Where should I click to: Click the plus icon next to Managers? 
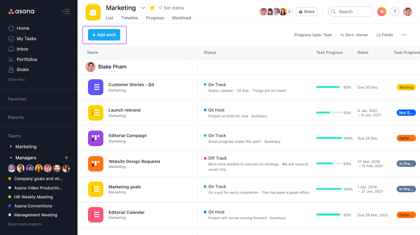coord(67,158)
